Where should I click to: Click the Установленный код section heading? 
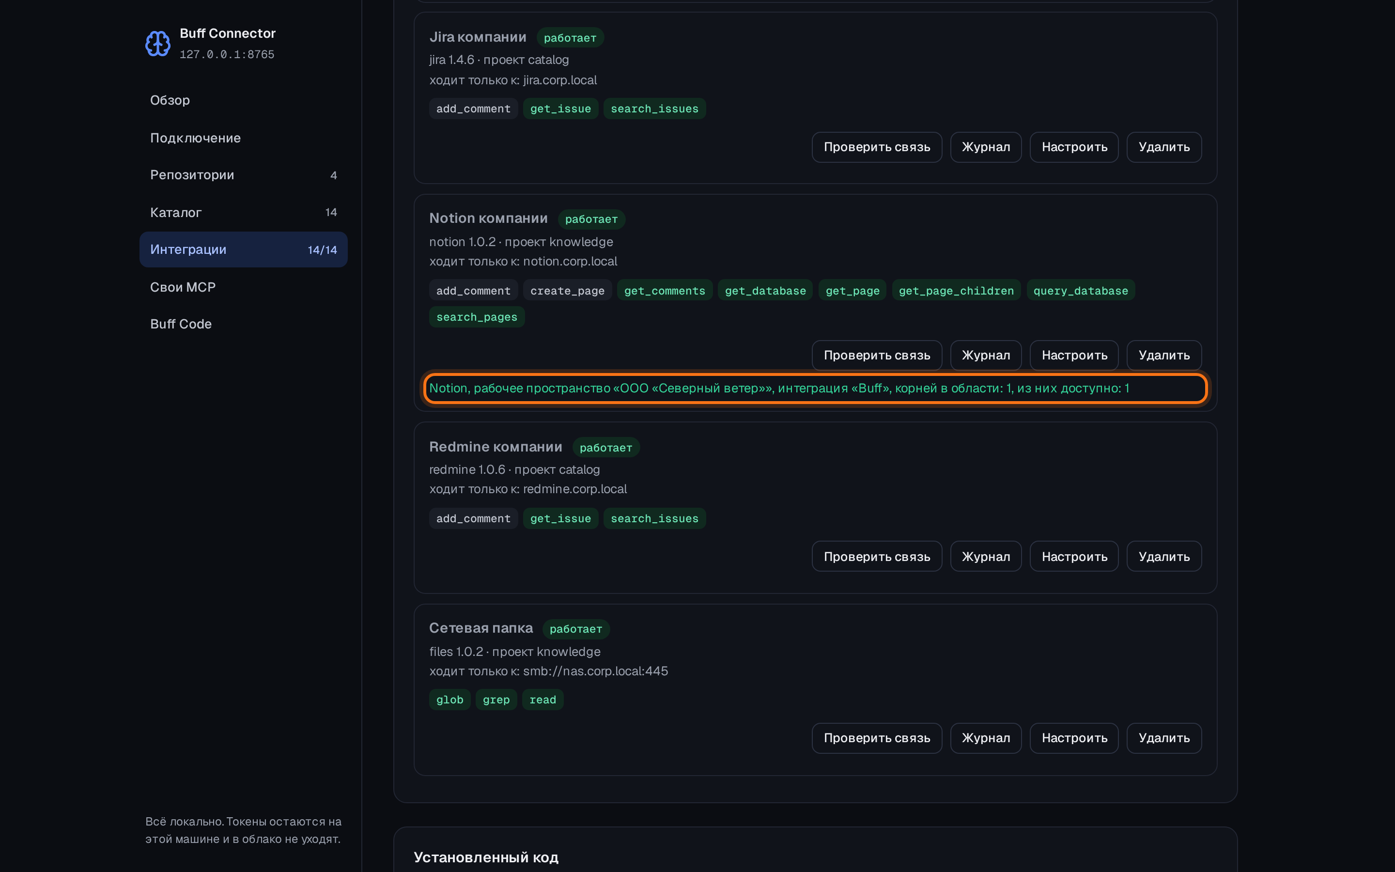tap(486, 857)
